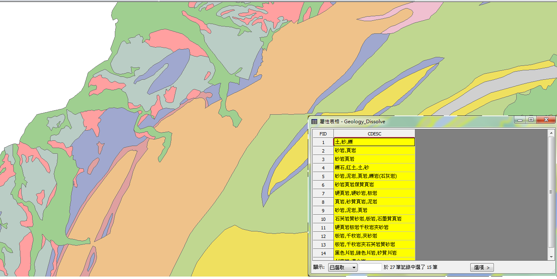The image size is (557, 279).
Task: Select row header for FID 1
Action: (323, 142)
